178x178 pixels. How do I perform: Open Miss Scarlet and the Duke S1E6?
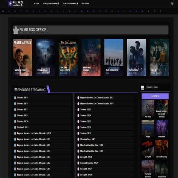click(x=92, y=145)
